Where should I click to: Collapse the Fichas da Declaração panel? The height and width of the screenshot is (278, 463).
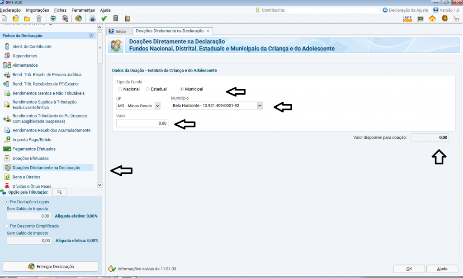[x=91, y=35]
